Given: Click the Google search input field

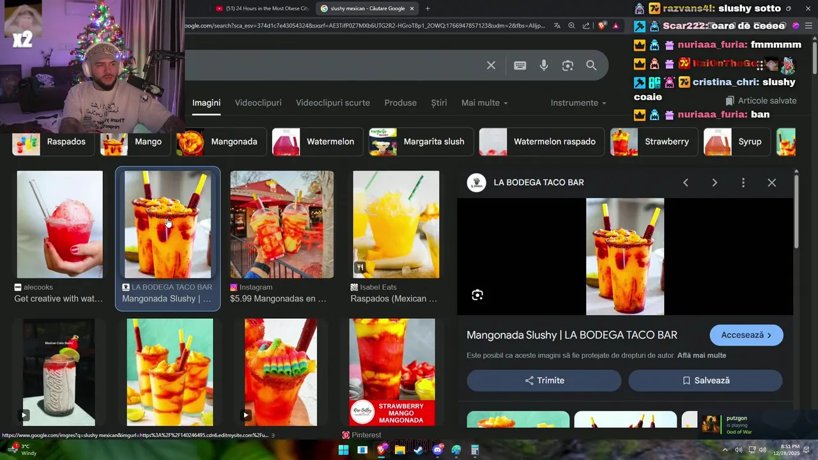Looking at the screenshot, I should click(332, 65).
